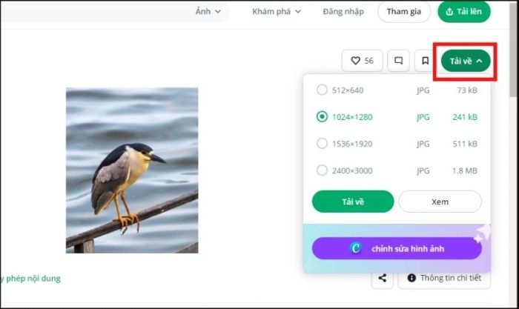519x309 pixels.
Task: Select the 2400×3000 size option
Action: click(322, 170)
